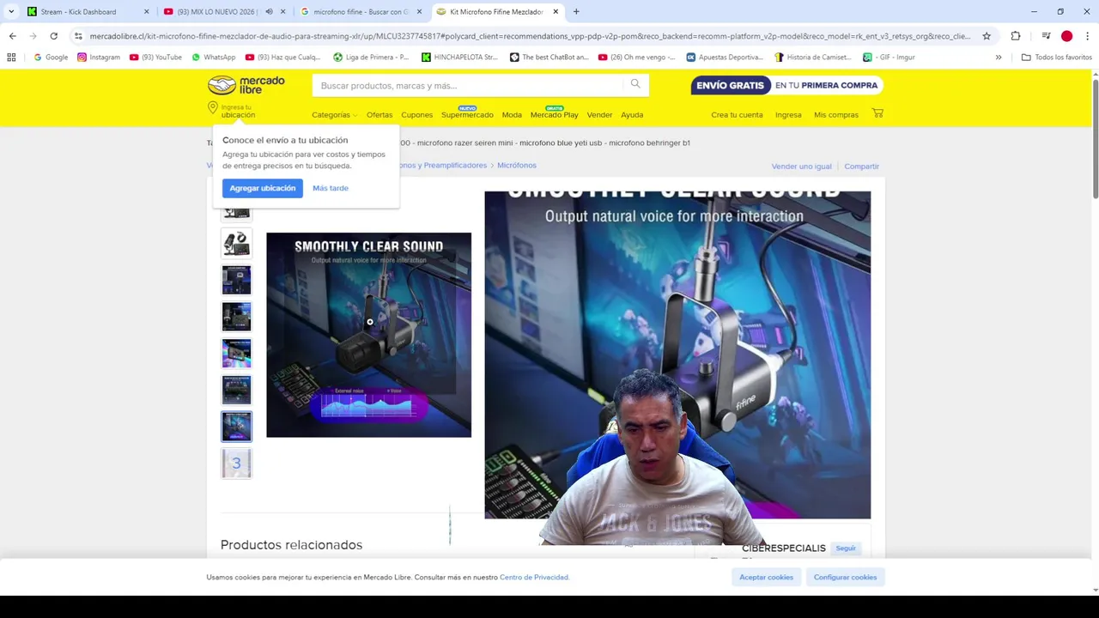This screenshot has width=1099, height=618.
Task: Open the Moda menu item
Action: (x=512, y=115)
